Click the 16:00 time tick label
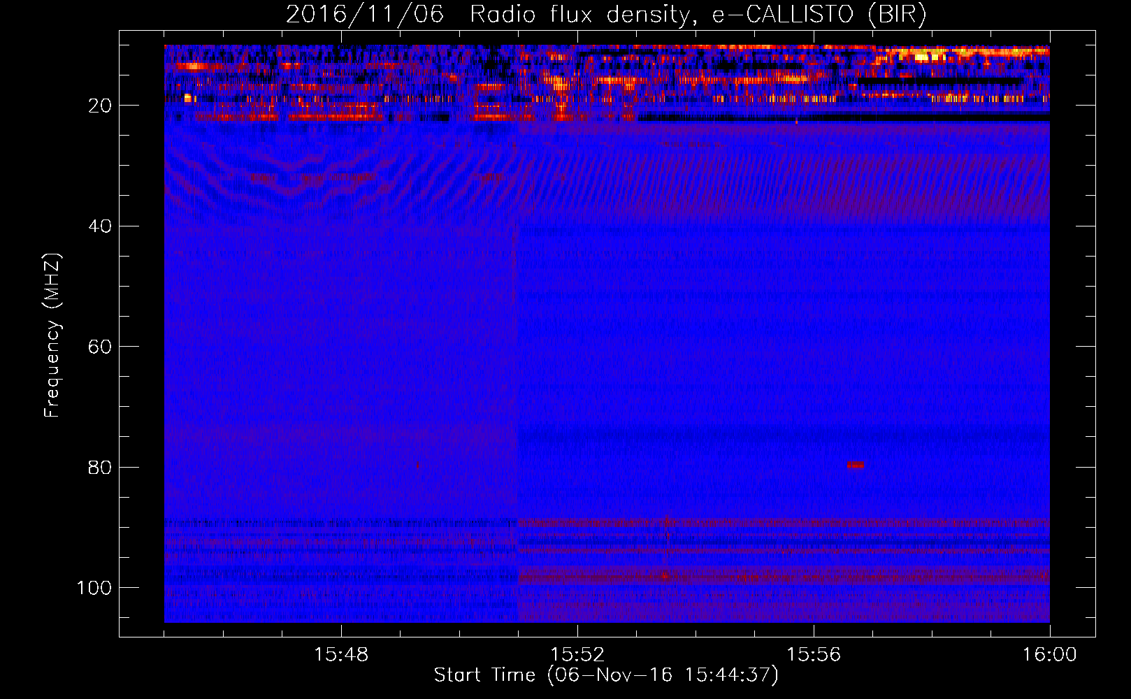This screenshot has width=1131, height=699. [1050, 655]
